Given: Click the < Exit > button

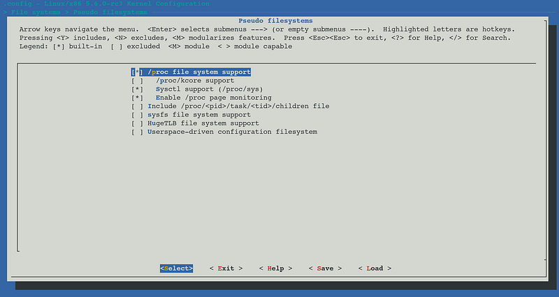Looking at the screenshot, I should [x=226, y=268].
